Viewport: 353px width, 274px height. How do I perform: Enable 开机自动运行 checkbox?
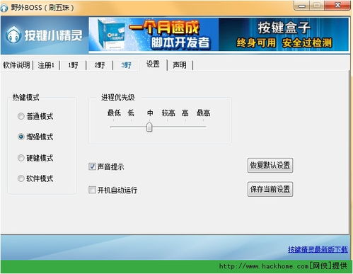tap(92, 190)
